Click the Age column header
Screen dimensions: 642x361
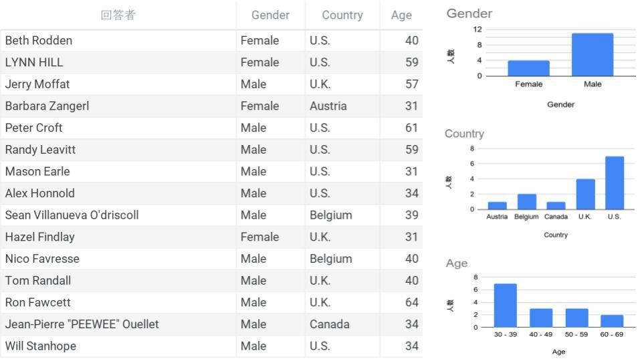pos(401,15)
